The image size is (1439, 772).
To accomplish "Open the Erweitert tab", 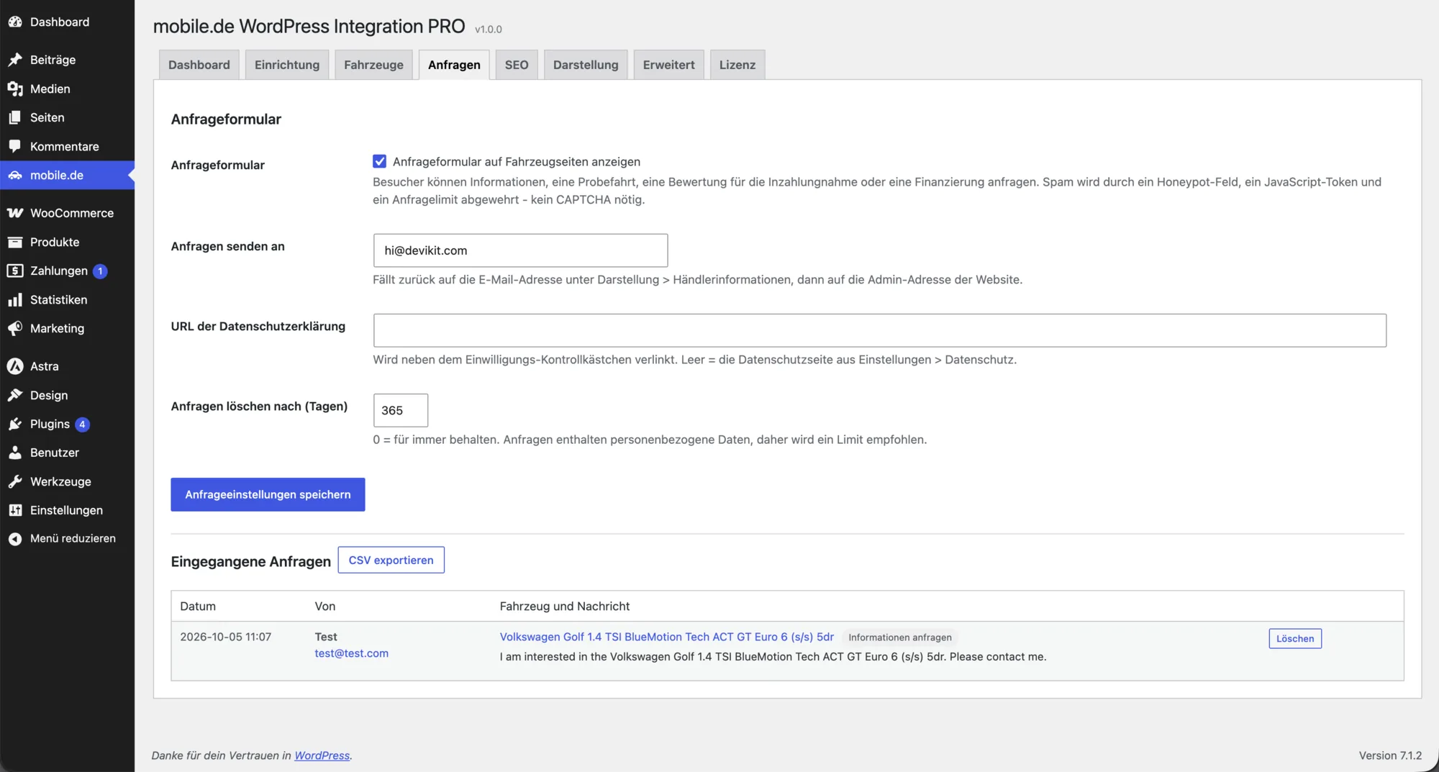I will pos(668,65).
